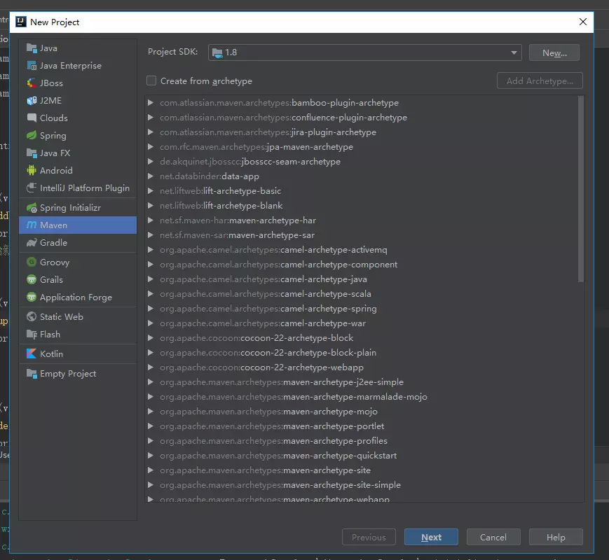Open the Project SDK dropdown
The height and width of the screenshot is (560, 609).
pos(364,52)
